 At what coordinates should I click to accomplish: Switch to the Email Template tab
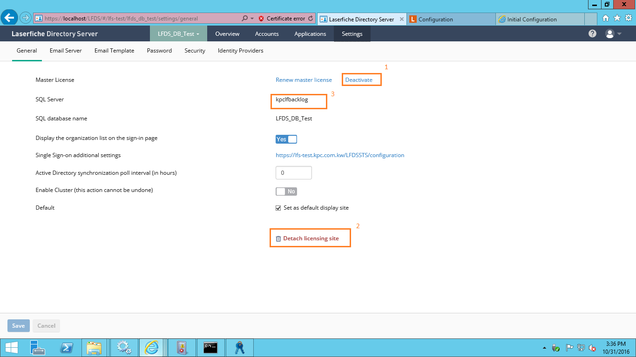coord(114,51)
